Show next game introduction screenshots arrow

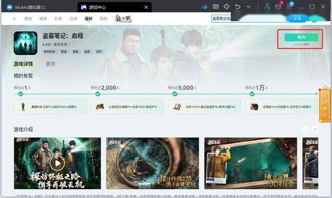315,129
